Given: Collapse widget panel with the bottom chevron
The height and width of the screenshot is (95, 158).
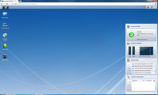Looking at the screenshot, I should [155, 93].
